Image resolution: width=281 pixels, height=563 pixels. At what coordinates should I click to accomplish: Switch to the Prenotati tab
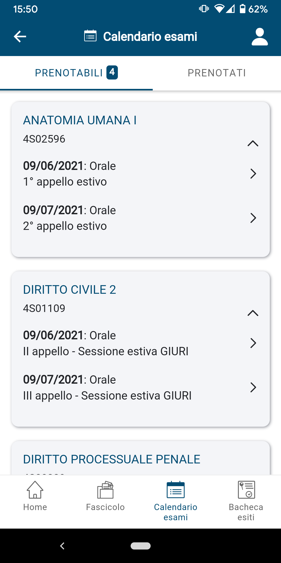217,73
